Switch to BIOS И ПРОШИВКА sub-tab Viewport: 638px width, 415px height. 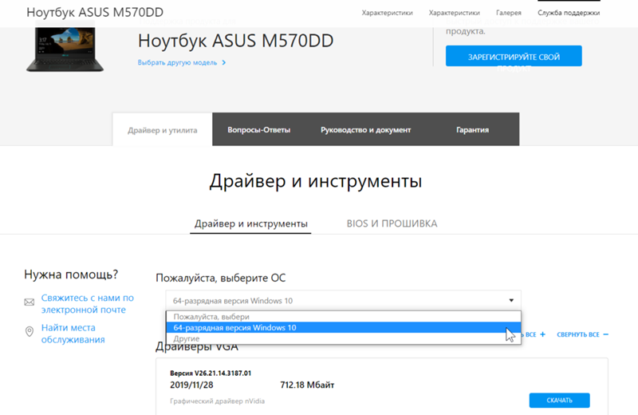tap(392, 223)
